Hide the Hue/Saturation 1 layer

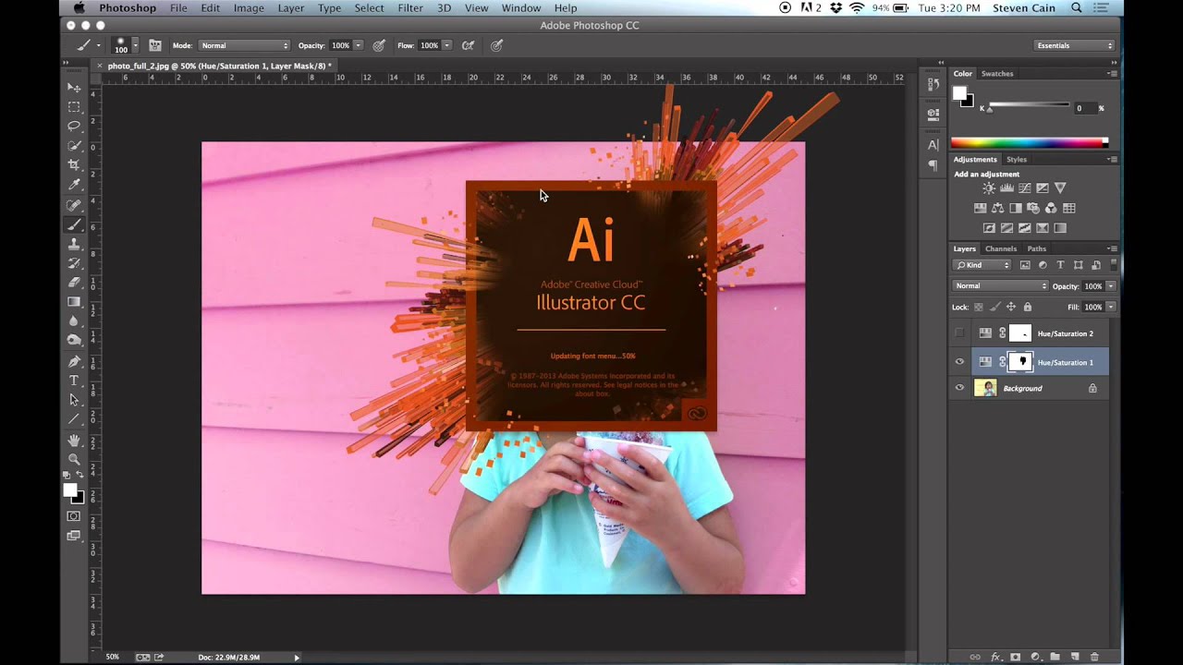point(959,362)
